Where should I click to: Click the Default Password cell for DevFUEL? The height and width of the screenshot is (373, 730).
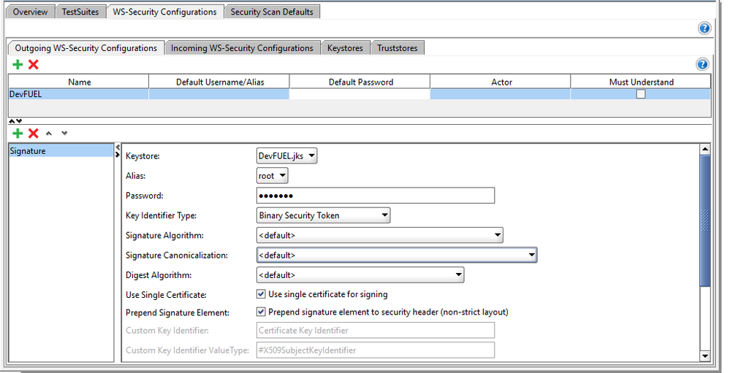click(x=360, y=94)
